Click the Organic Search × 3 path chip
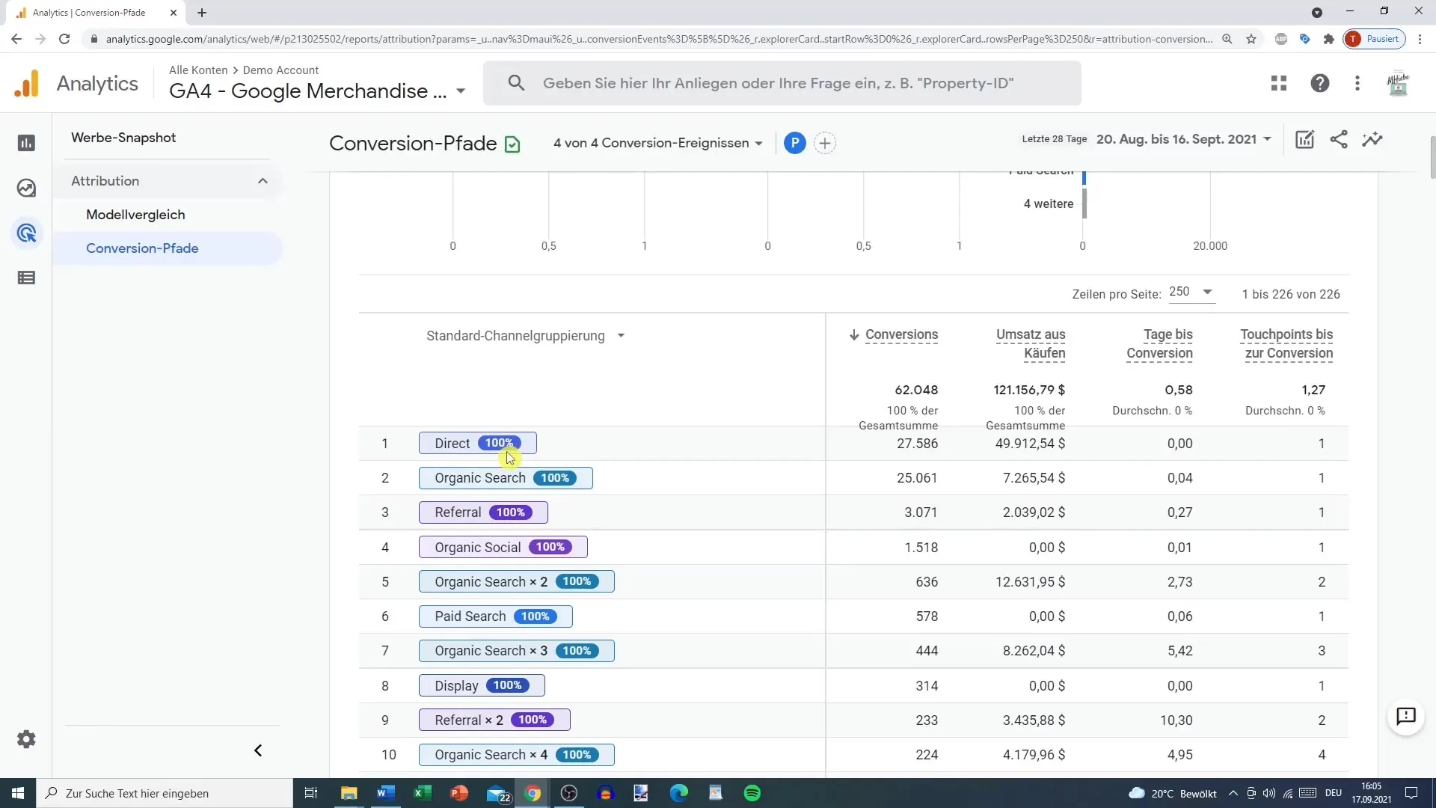1436x808 pixels. tap(517, 651)
